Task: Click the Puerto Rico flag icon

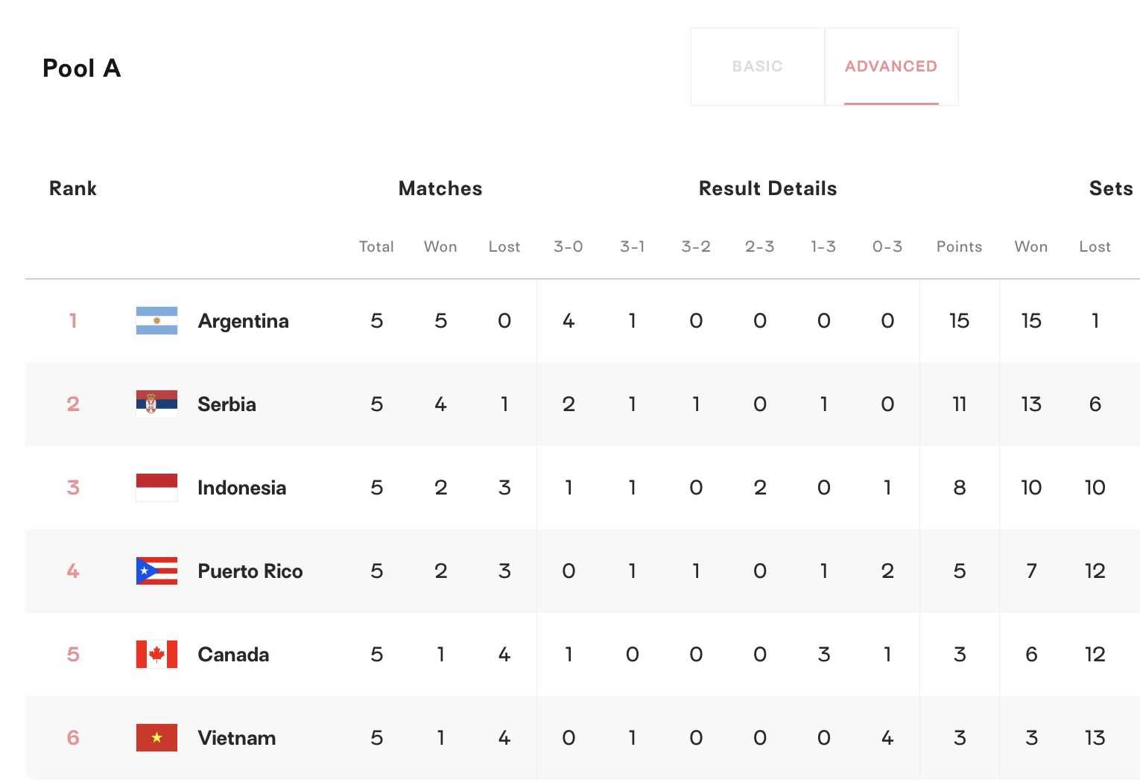Action: 156,571
